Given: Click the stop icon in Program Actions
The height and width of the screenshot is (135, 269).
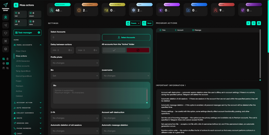Looking at the screenshot, I should tap(254, 23).
